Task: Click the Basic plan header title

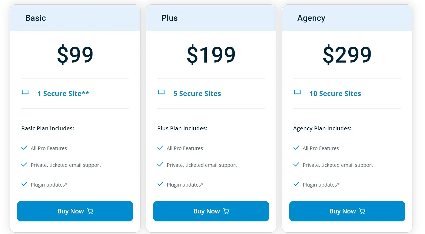Action: tap(36, 18)
